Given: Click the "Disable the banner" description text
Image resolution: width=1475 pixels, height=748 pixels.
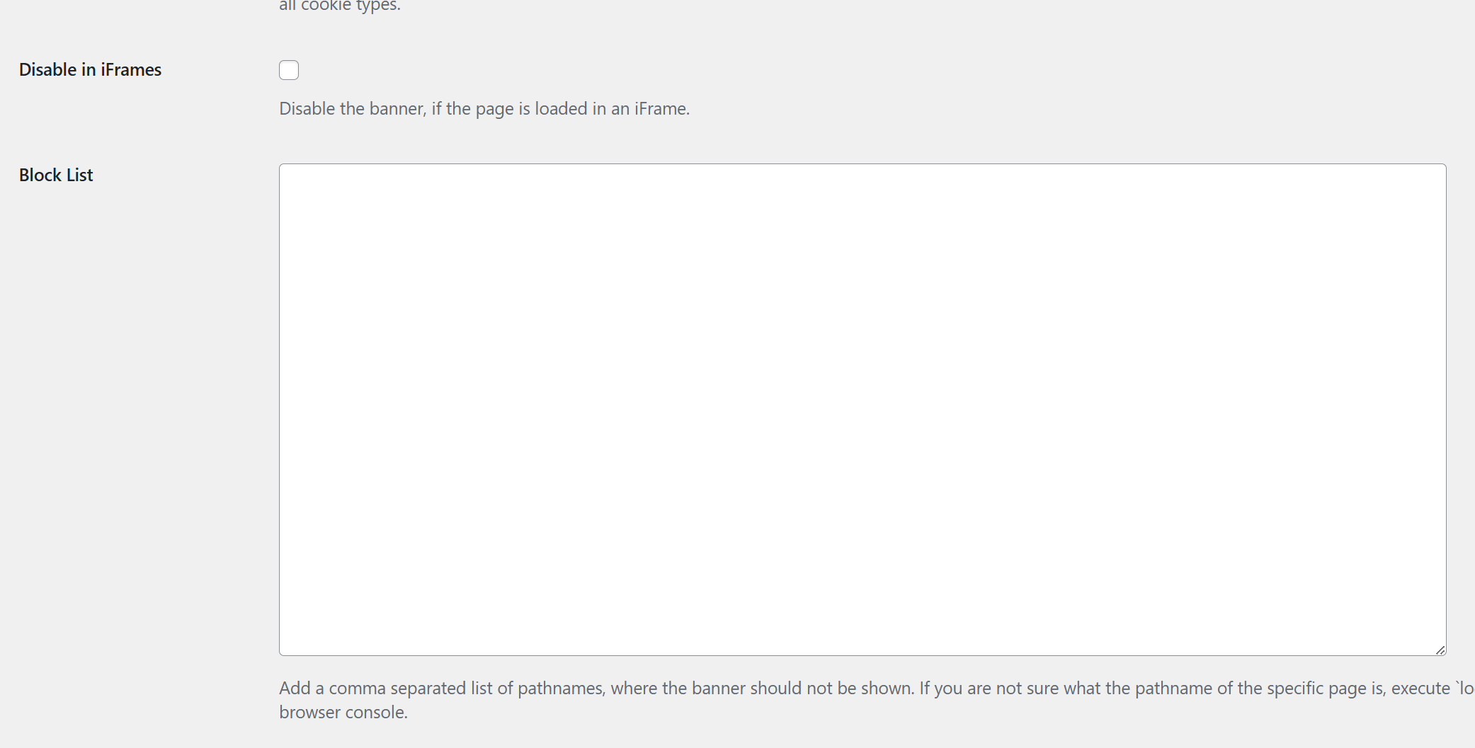Looking at the screenshot, I should [484, 108].
